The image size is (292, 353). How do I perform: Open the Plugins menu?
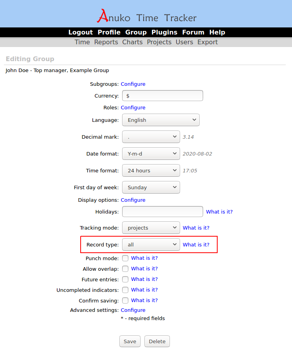[x=164, y=33]
